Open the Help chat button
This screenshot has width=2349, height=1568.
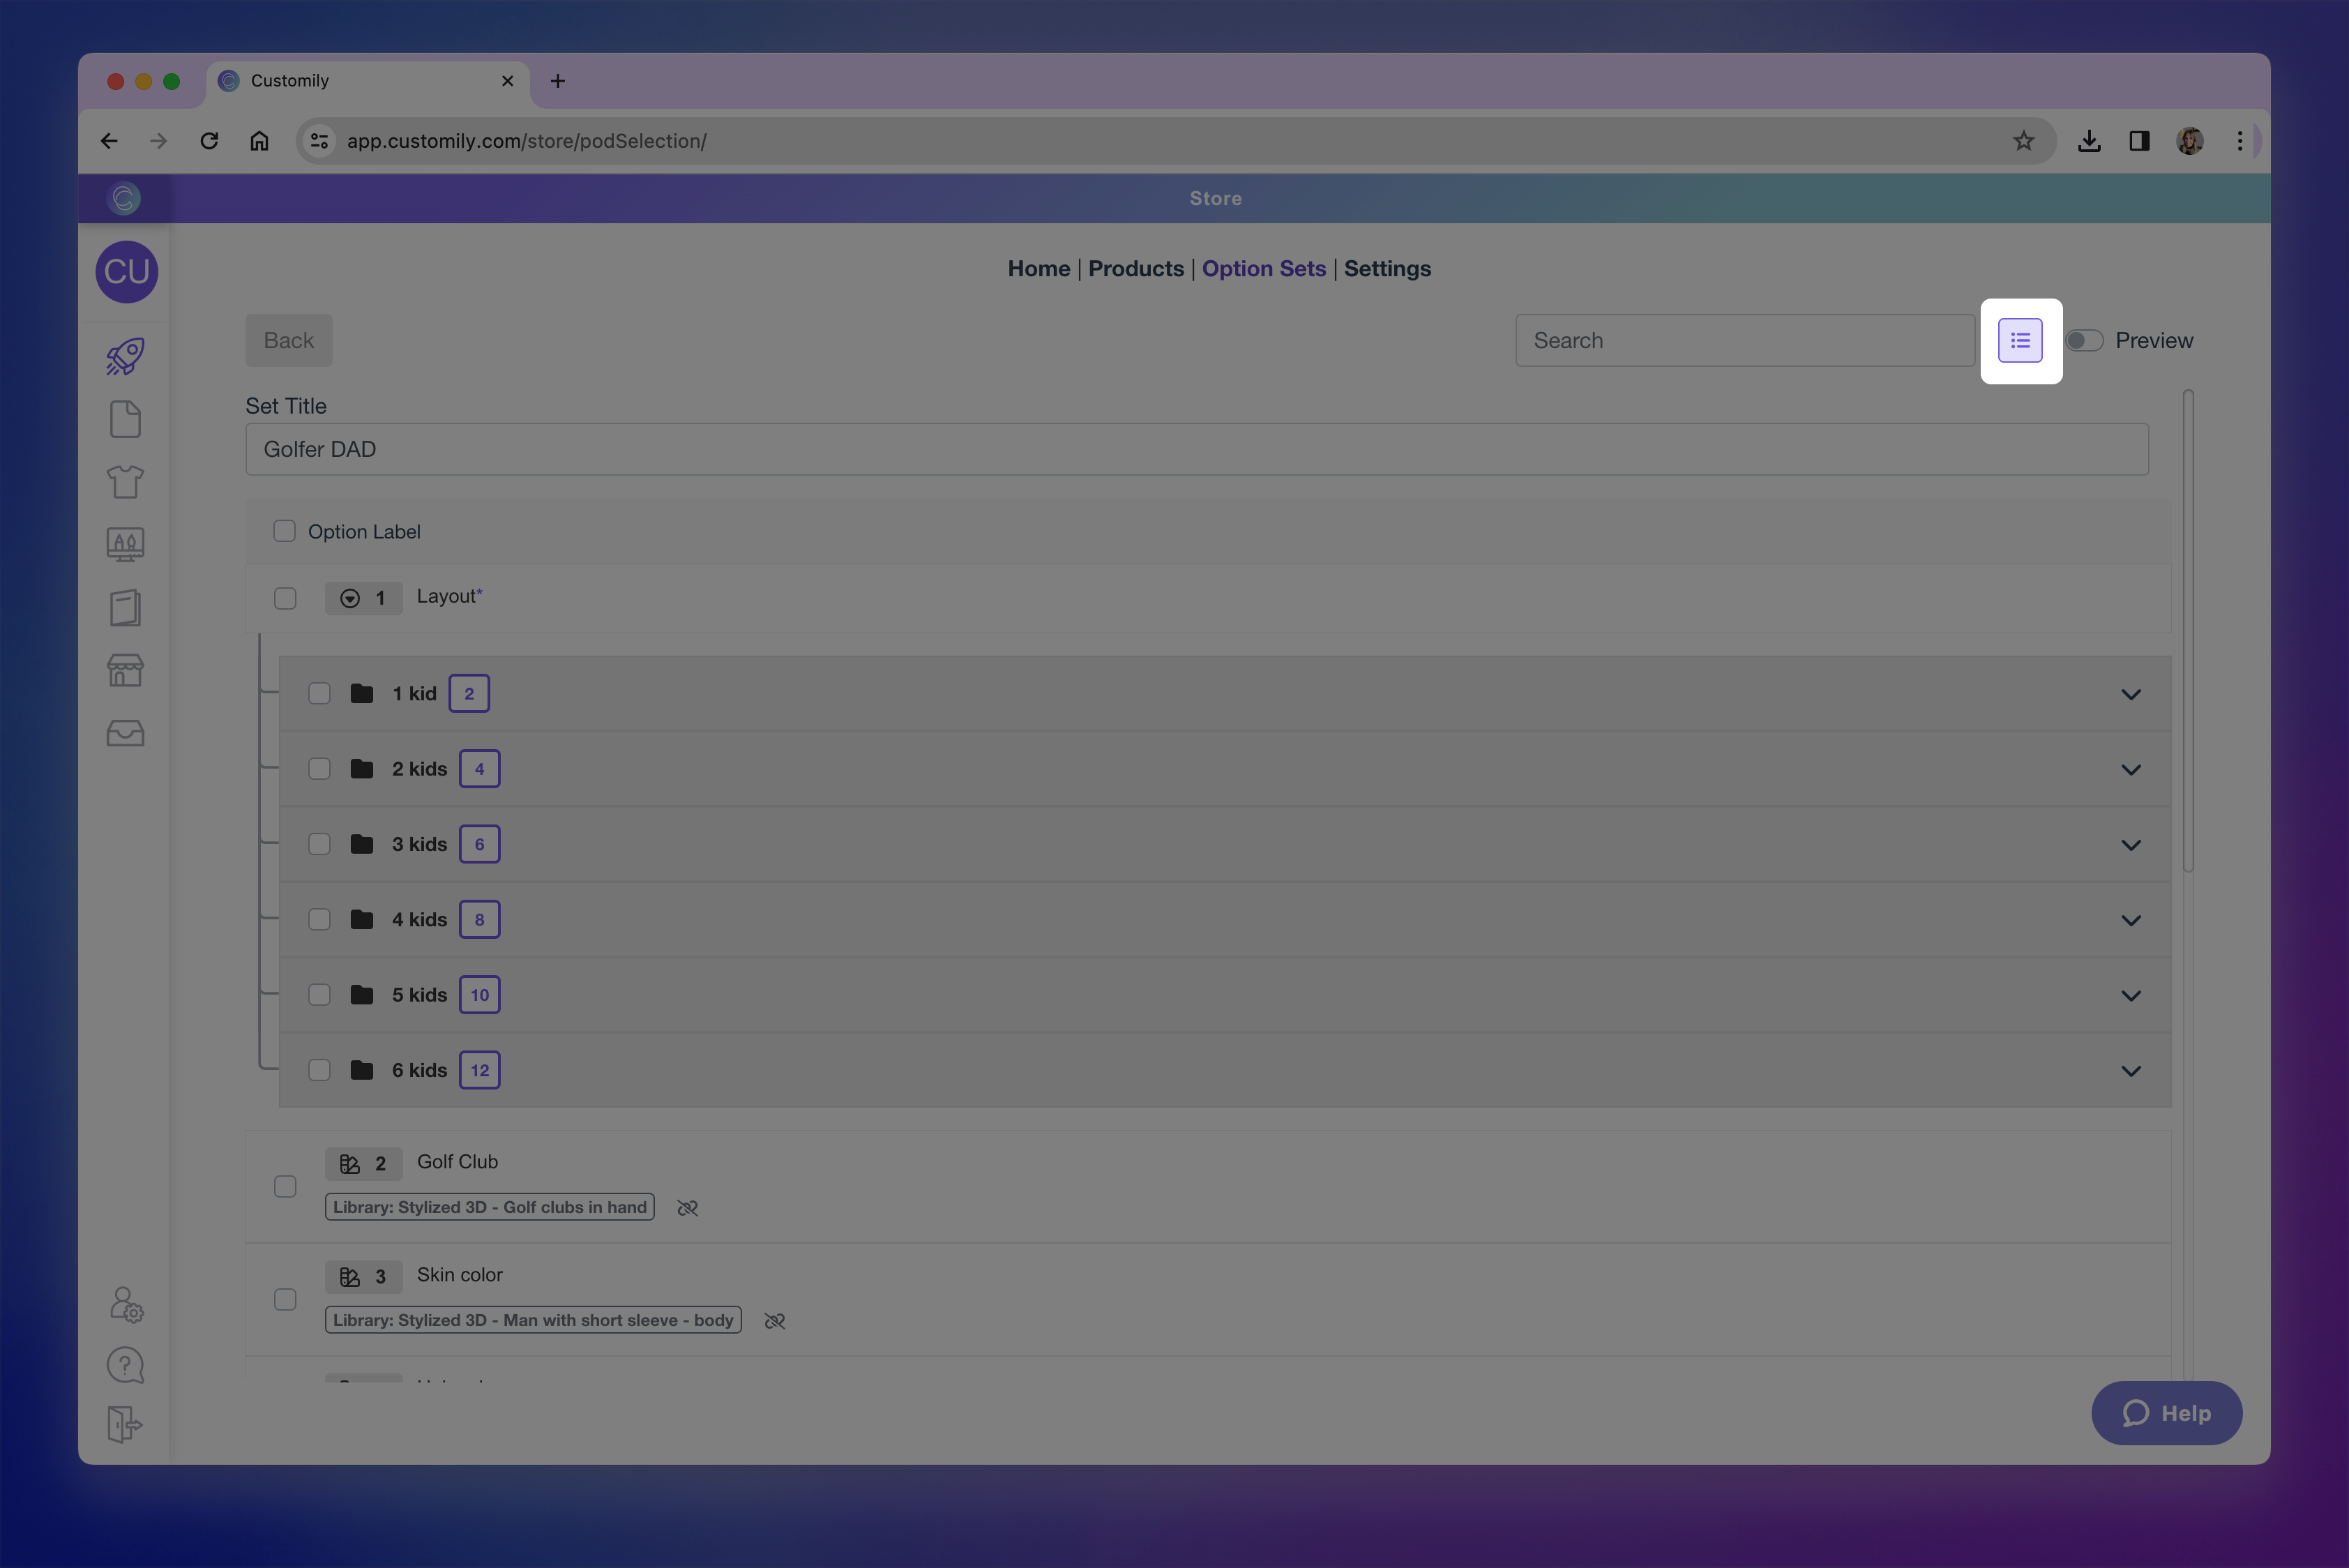coord(2166,1413)
